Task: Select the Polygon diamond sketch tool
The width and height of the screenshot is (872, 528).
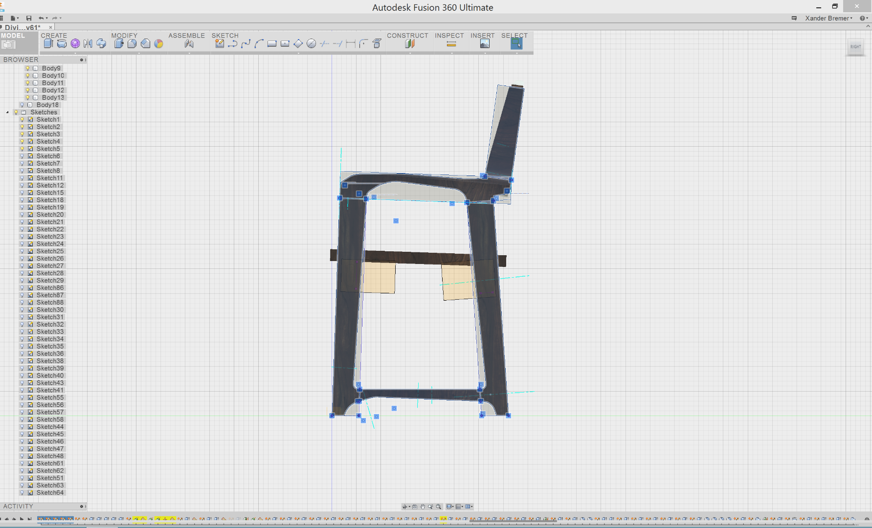Action: pos(298,44)
